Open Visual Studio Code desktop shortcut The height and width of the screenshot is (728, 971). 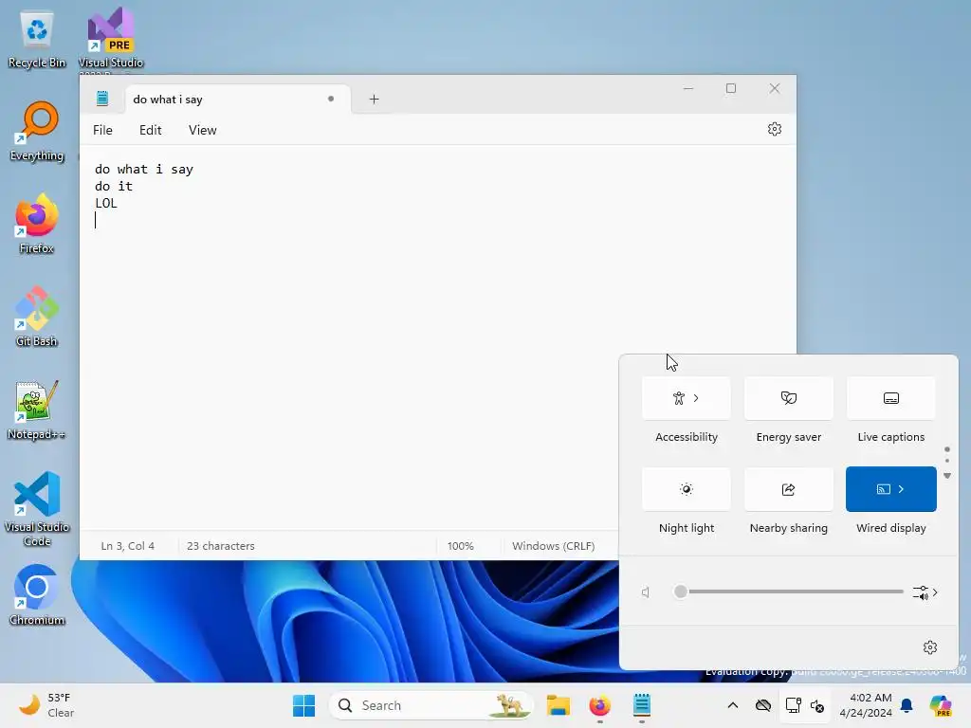click(37, 509)
